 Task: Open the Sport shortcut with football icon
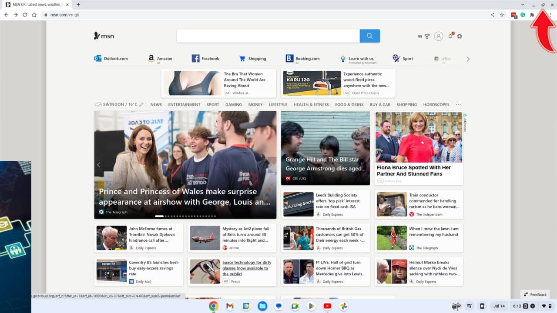tap(403, 59)
